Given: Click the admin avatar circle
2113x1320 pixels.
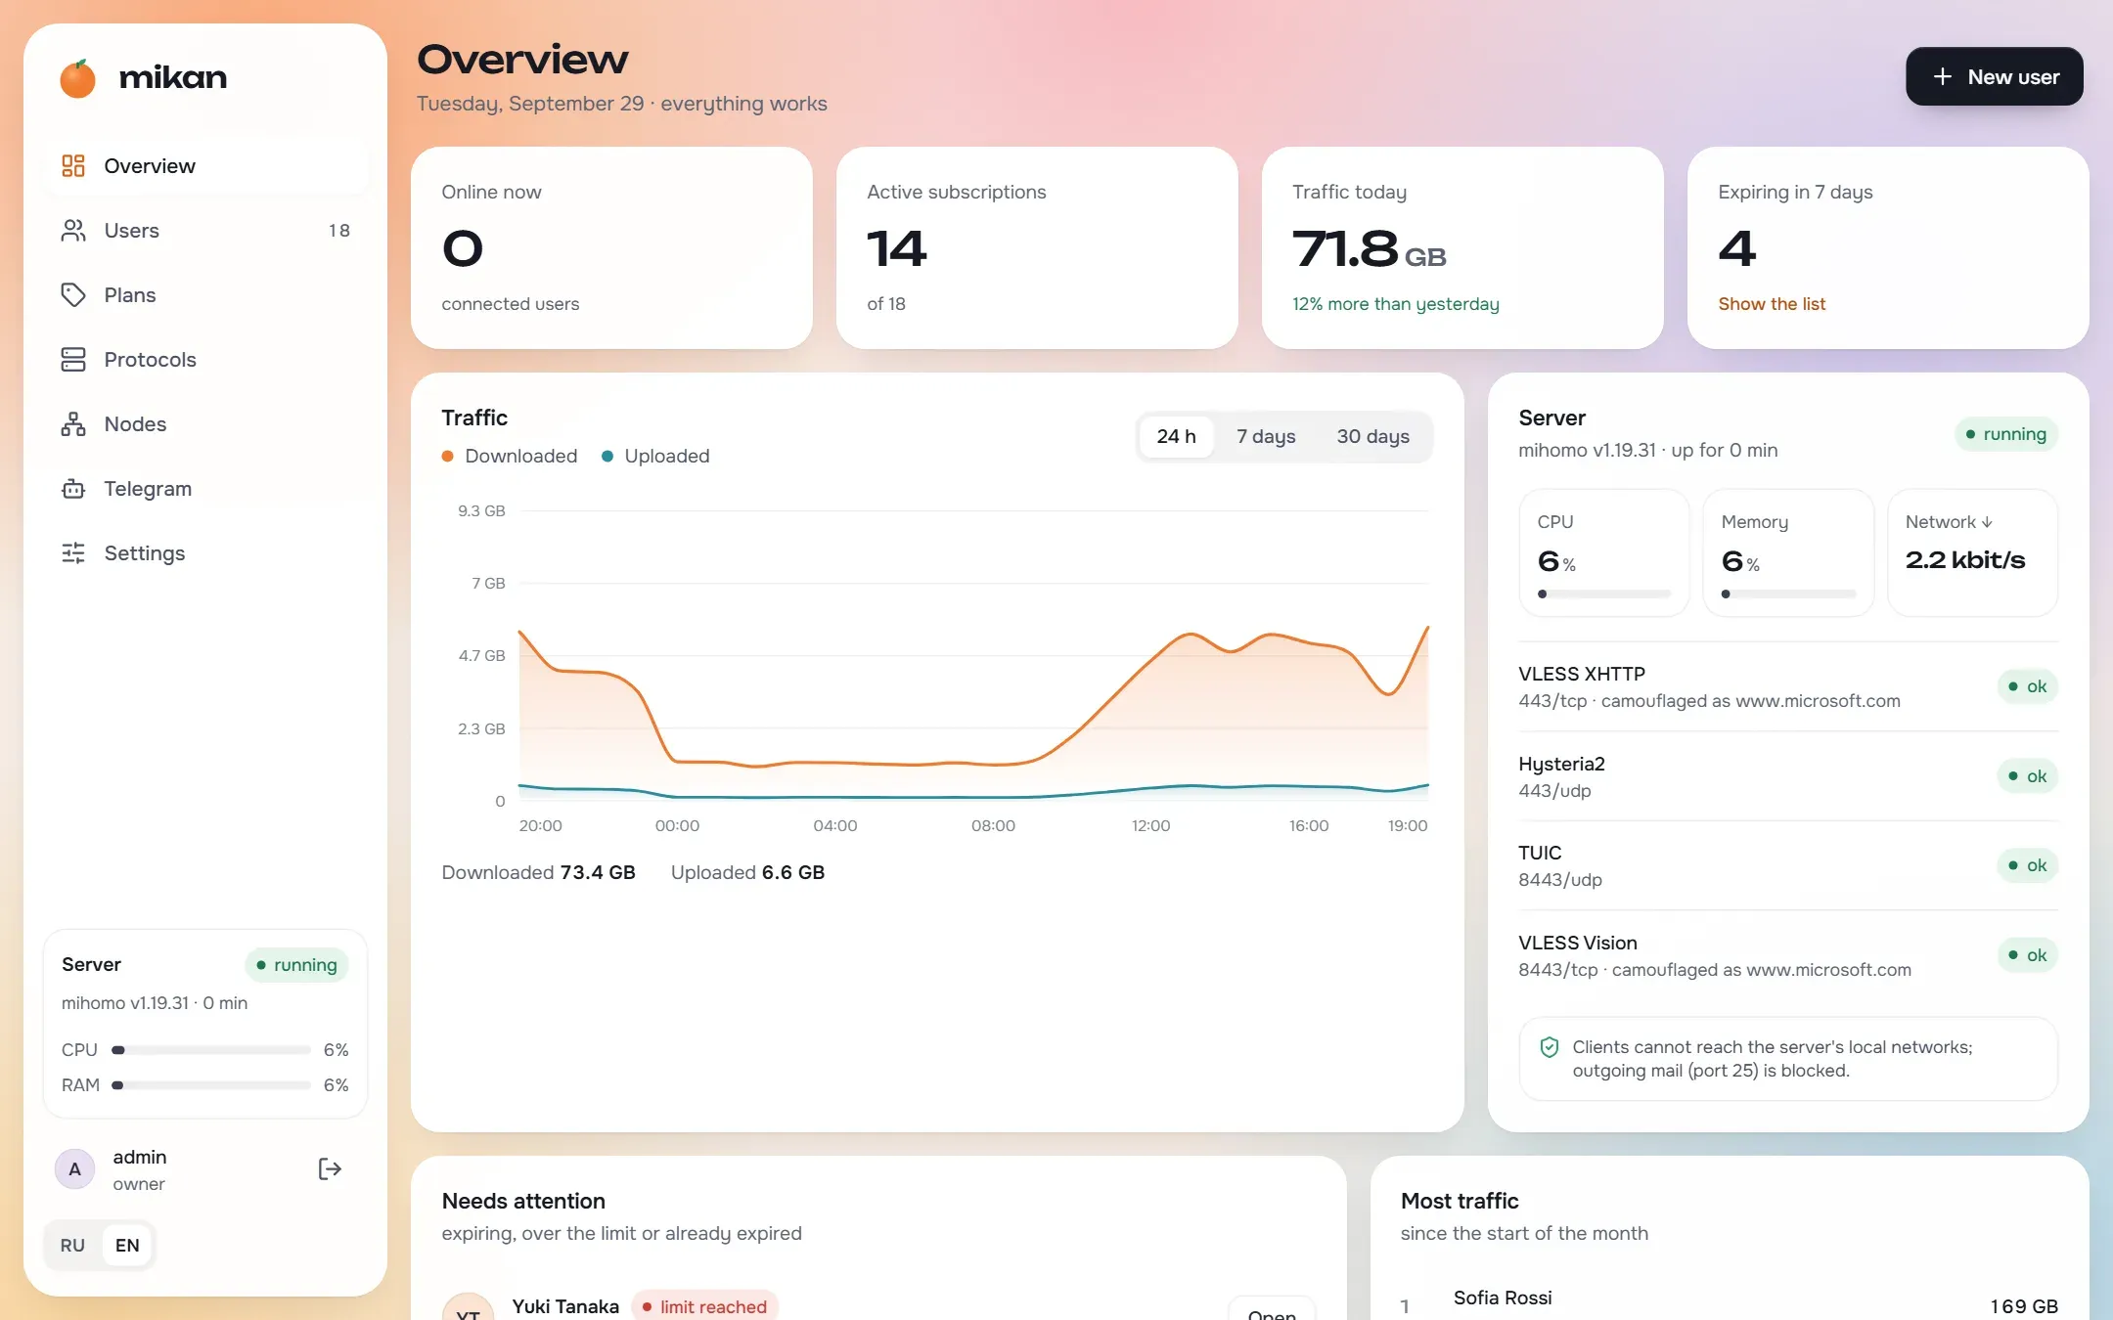Looking at the screenshot, I should click(75, 1168).
